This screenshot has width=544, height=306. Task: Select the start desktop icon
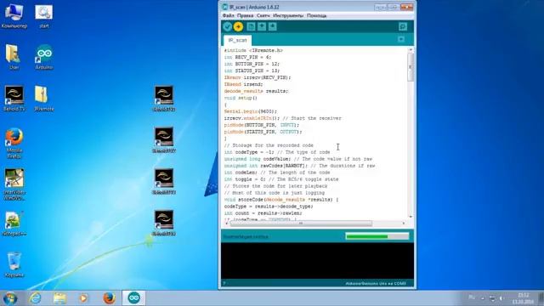click(x=43, y=16)
